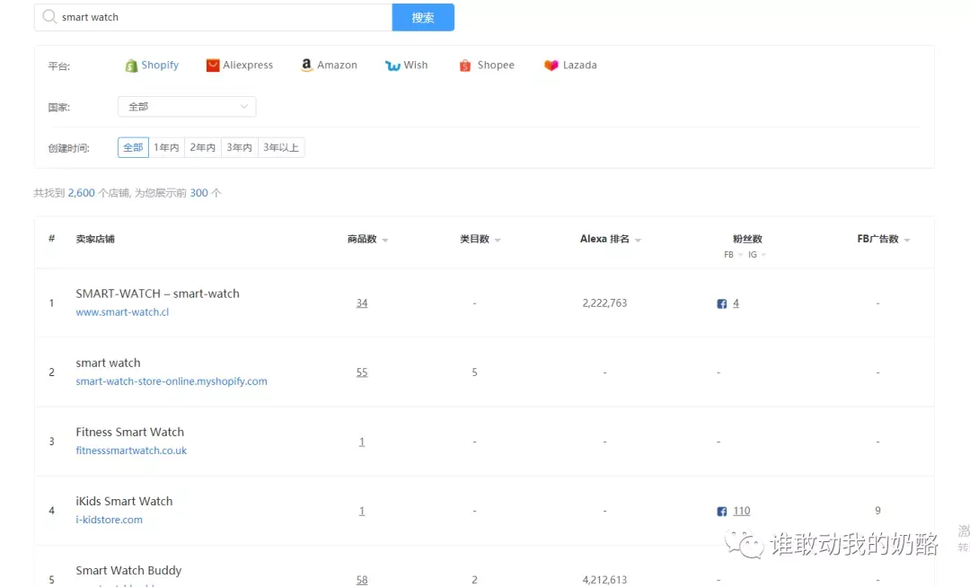Select the Shopee platform tab
The height and width of the screenshot is (587, 970).
point(487,65)
